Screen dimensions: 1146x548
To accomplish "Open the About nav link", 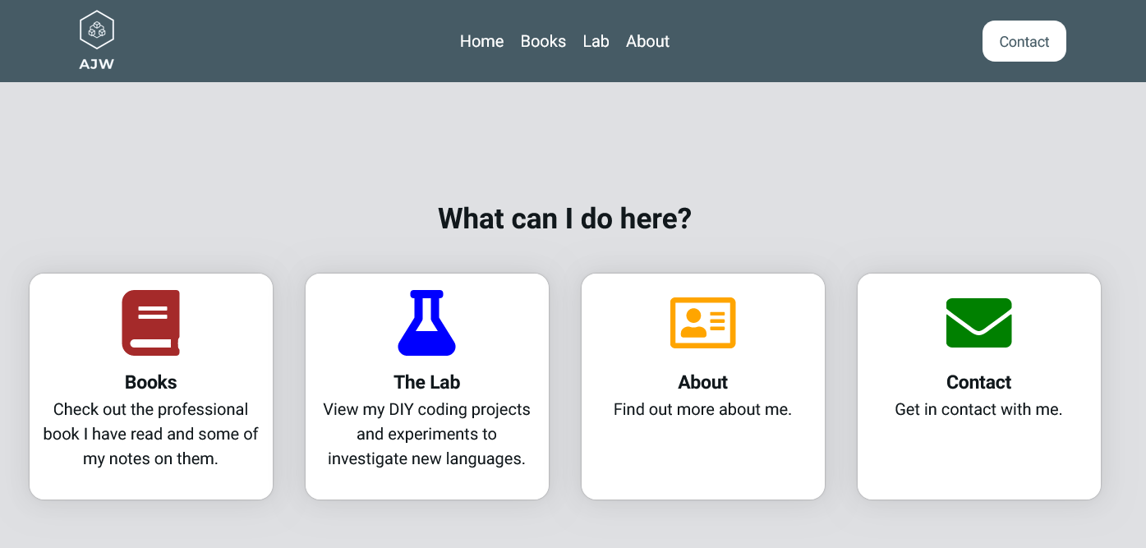I will click(x=647, y=41).
